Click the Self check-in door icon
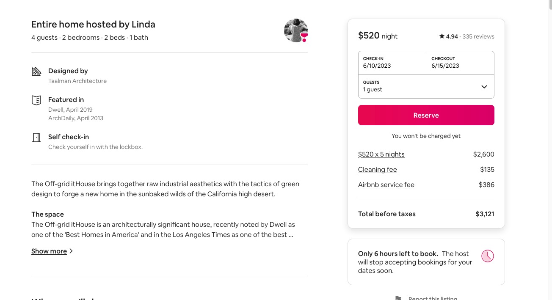552x300 pixels. [36, 138]
